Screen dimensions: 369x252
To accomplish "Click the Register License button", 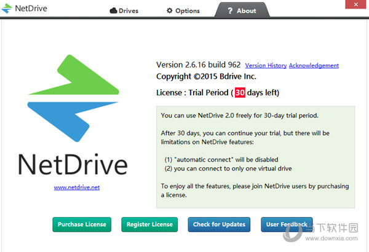I will pyautogui.click(x=149, y=224).
